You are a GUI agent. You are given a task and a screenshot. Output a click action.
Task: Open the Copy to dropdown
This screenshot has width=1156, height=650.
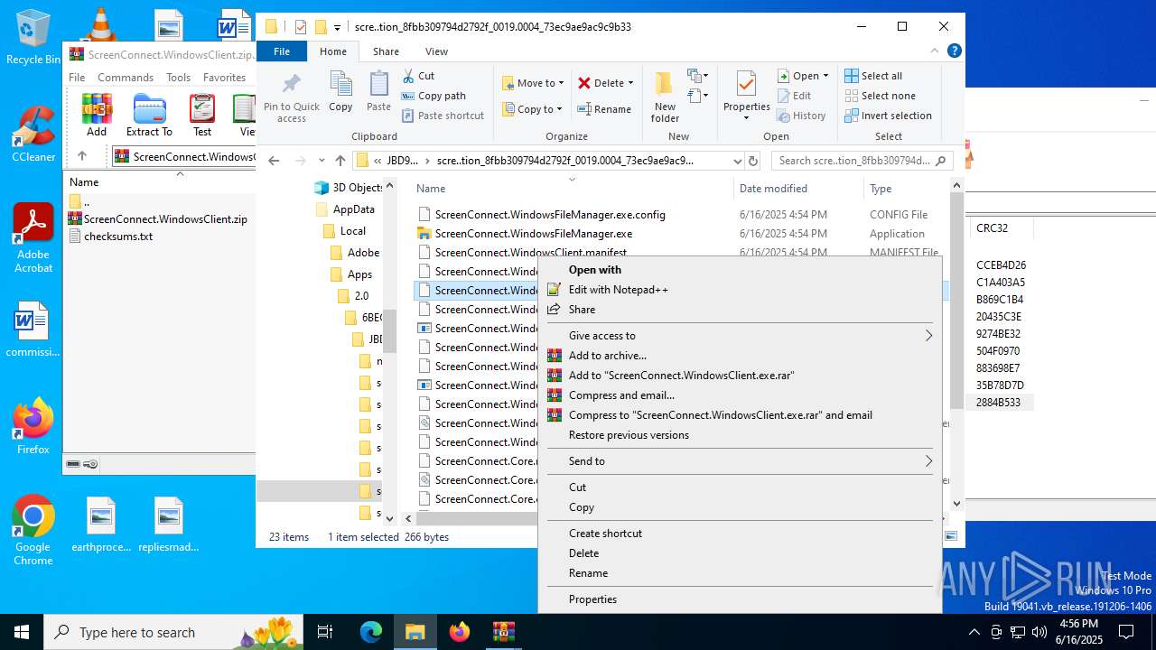pos(532,109)
